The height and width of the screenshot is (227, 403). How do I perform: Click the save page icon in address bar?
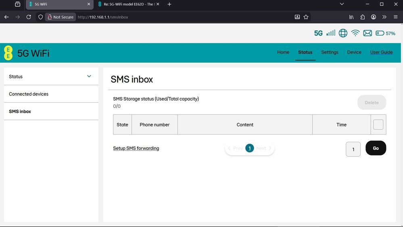click(x=297, y=17)
